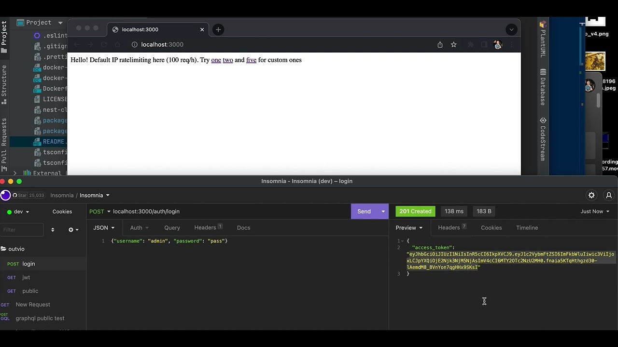The image size is (618, 347).
Task: Toggle the IDE Pull Requests tool window
Action: (4, 145)
